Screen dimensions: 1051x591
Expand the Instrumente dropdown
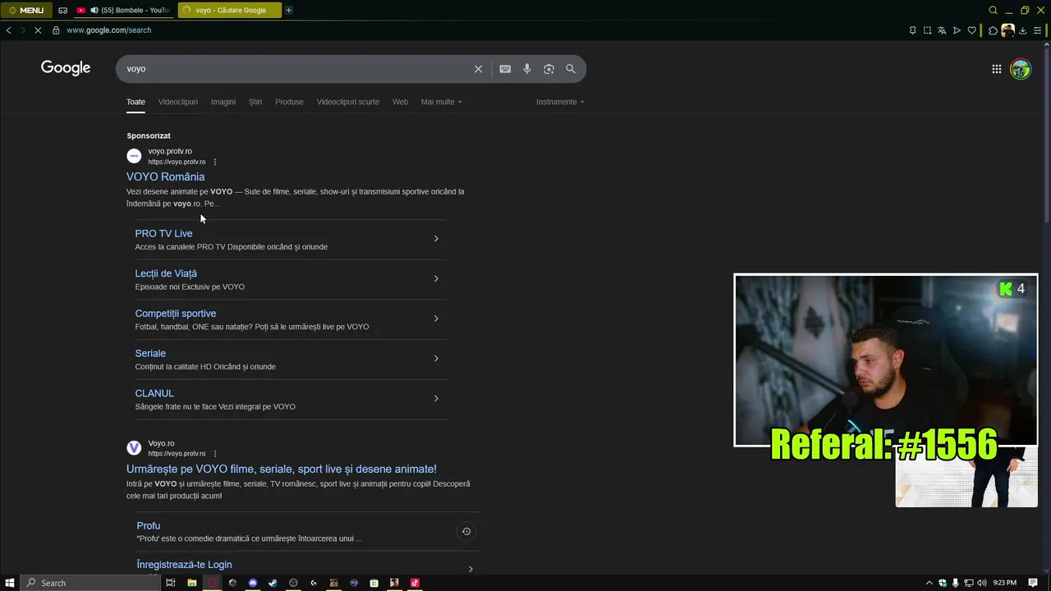click(560, 102)
